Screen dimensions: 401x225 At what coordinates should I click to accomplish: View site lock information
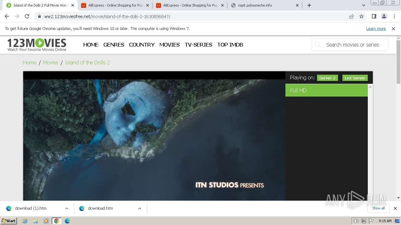(x=39, y=16)
